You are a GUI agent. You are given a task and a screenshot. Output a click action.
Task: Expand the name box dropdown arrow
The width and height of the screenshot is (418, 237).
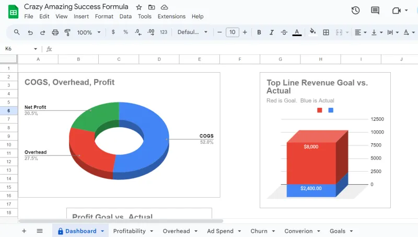[x=36, y=49]
